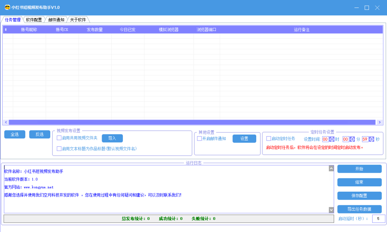Image resolution: width=387 pixels, height=232 pixels.
Task: Click table's horizontal scrollbar left arrow
Action: (x=6, y=122)
